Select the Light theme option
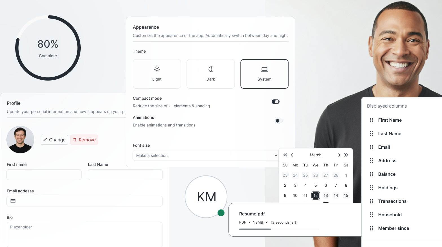Viewport: 442px width, 247px height. pos(157,74)
